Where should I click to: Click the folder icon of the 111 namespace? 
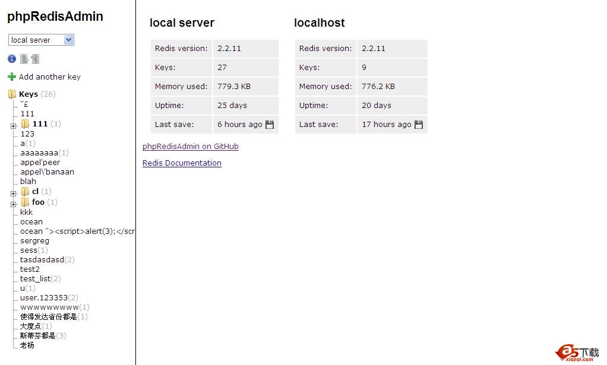pos(25,123)
